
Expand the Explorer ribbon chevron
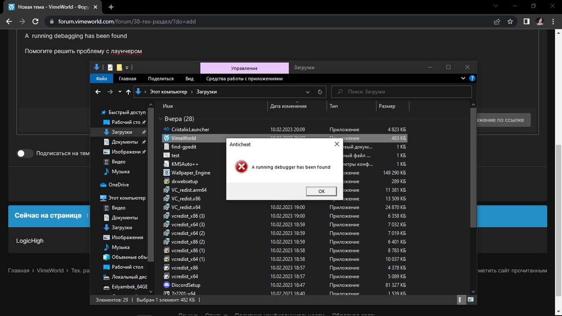pyautogui.click(x=463, y=79)
